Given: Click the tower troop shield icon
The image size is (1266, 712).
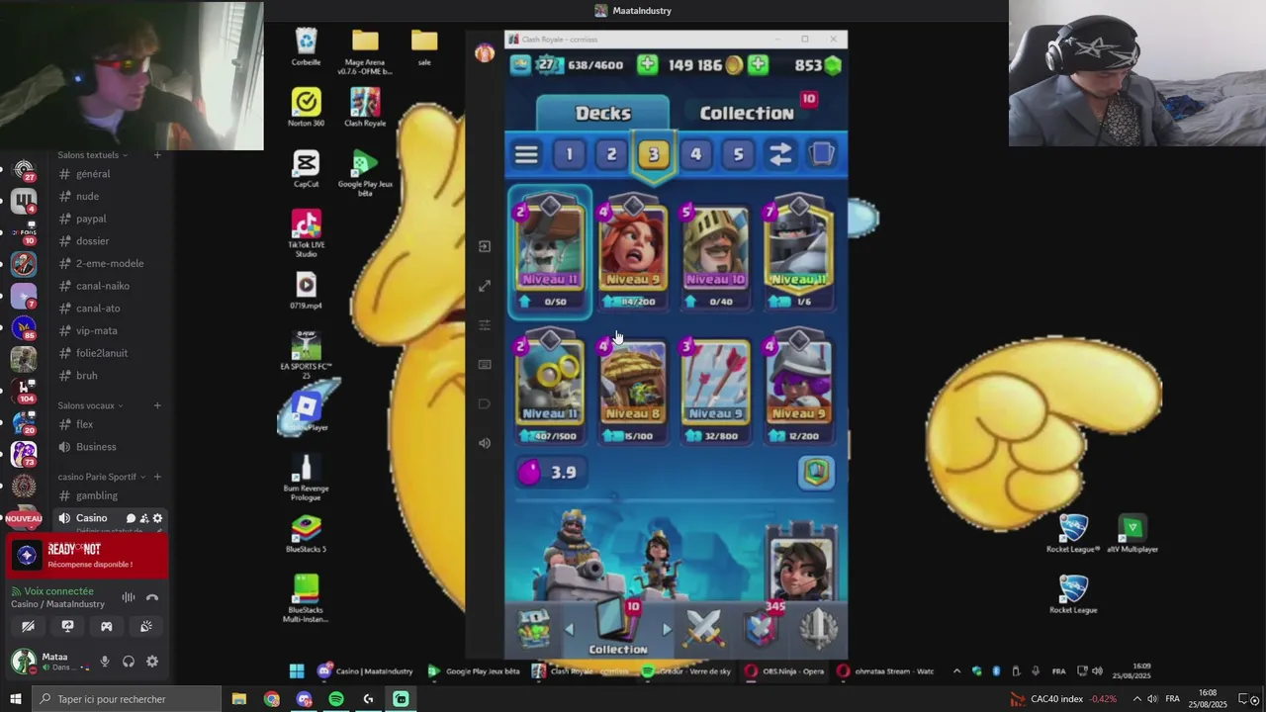Looking at the screenshot, I should coord(816,473).
